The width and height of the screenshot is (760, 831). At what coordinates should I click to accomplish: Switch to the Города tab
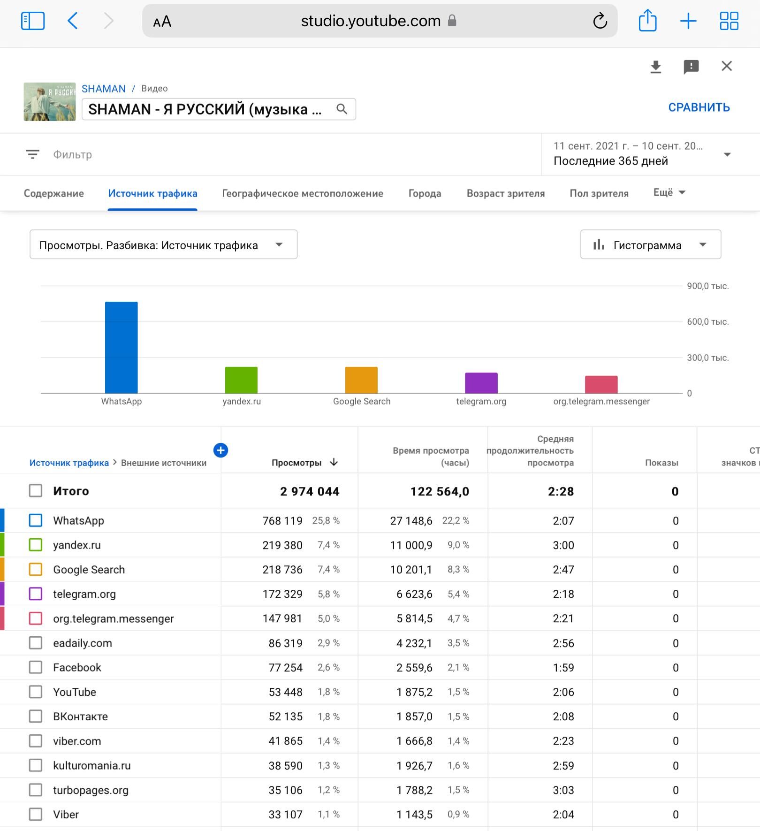click(425, 193)
